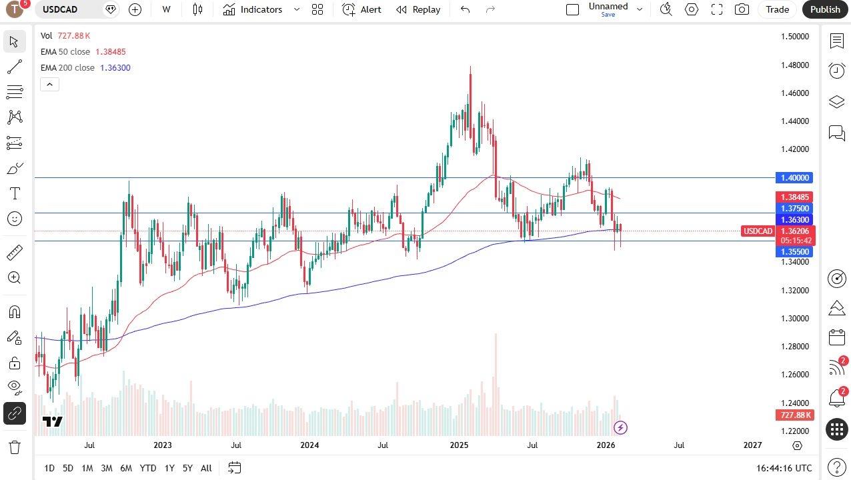
Task: Open the Measure ruler tool
Action: (x=15, y=252)
